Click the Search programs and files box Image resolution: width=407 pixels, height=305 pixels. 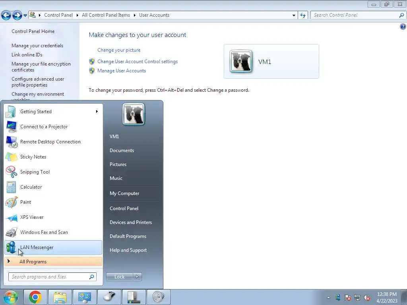click(52, 277)
